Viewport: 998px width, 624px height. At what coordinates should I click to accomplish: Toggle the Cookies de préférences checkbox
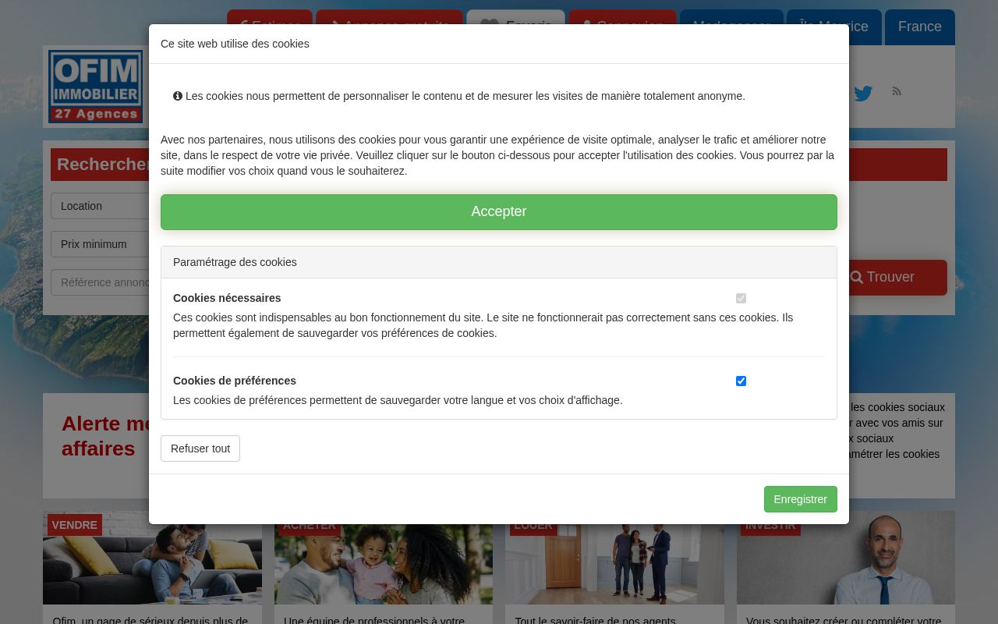(x=741, y=381)
